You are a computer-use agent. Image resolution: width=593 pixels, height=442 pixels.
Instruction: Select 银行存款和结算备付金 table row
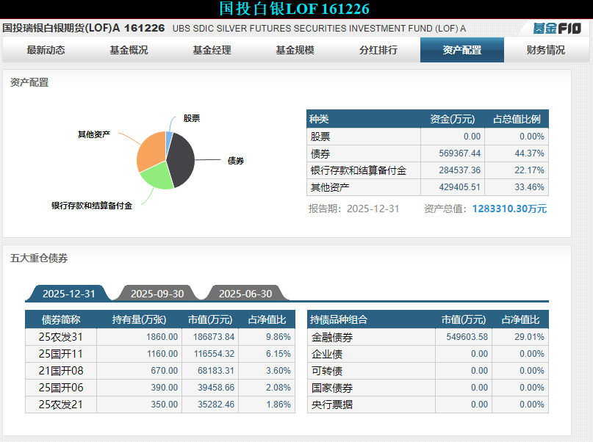428,170
